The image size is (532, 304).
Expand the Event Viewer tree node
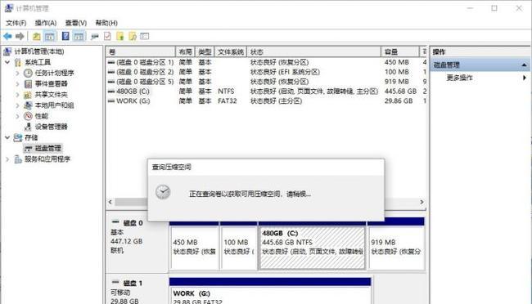[17, 83]
